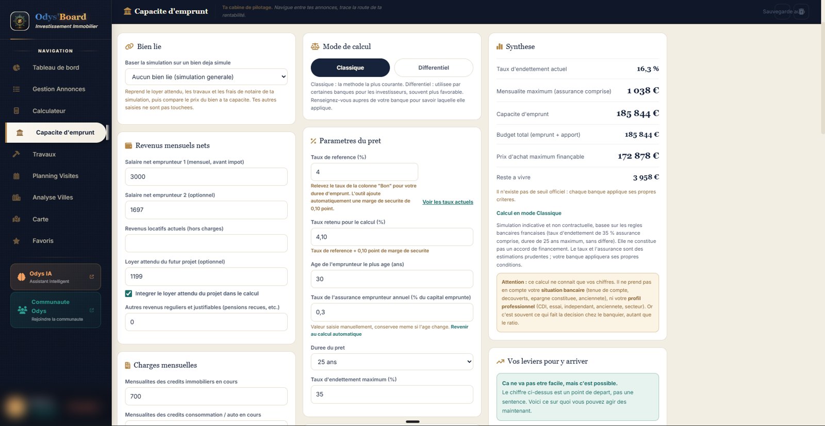Expand the Duree du pret dropdown

click(392, 362)
